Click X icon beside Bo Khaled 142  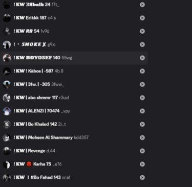click(142, 124)
